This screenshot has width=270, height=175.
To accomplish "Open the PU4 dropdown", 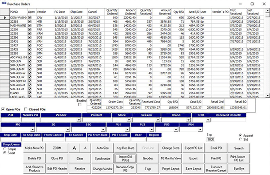I will (200, 129).
